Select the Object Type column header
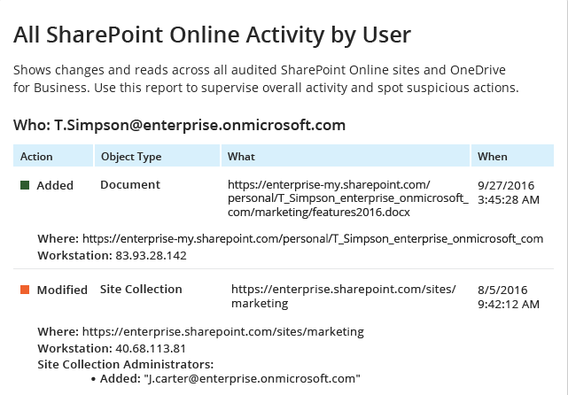The height and width of the screenshot is (395, 568). point(157,156)
